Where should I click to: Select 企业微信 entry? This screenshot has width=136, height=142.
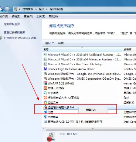53,93
